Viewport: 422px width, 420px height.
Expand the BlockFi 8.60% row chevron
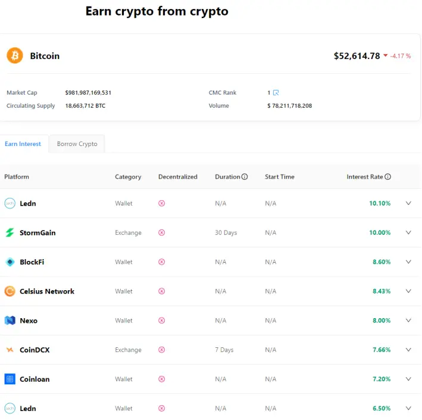[x=408, y=262]
